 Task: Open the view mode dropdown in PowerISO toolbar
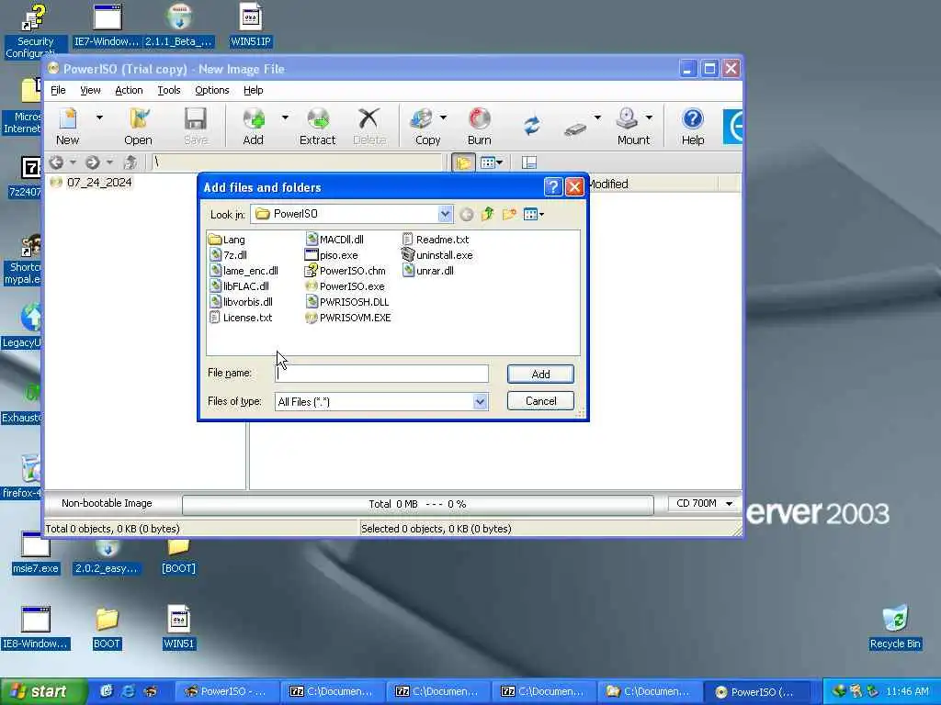(x=493, y=162)
